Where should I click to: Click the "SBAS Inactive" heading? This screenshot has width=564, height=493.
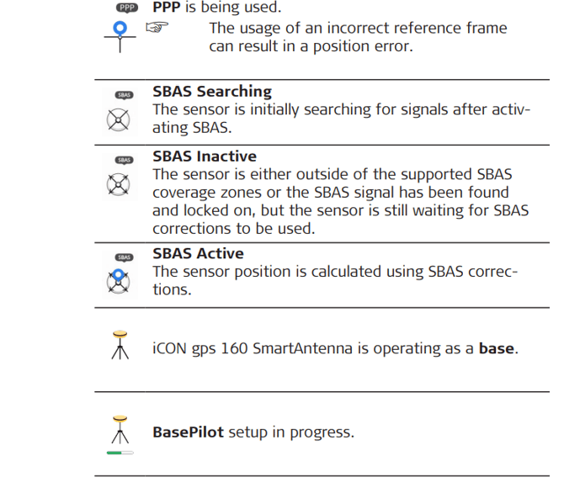click(x=204, y=156)
